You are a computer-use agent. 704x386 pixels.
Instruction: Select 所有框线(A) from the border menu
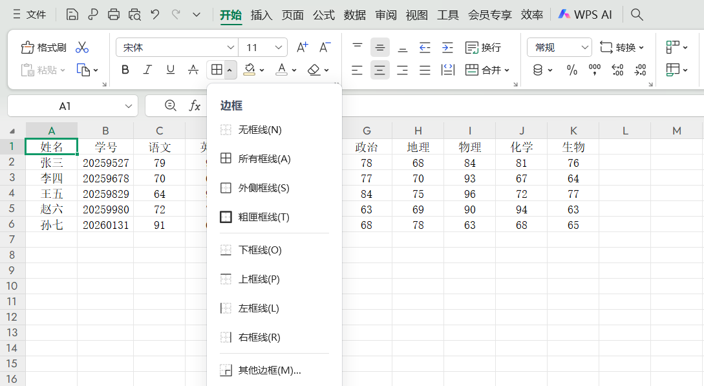tap(264, 158)
